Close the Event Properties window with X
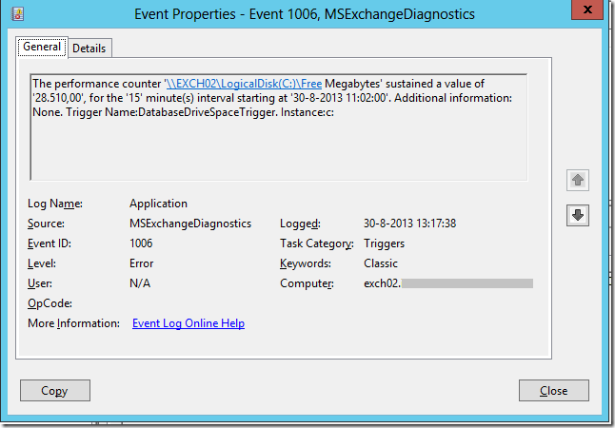Screen dimensions: 615x428 point(587,10)
